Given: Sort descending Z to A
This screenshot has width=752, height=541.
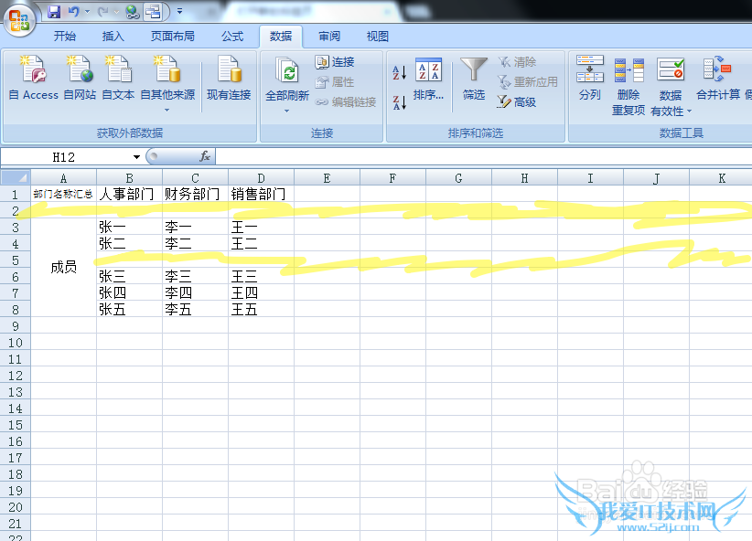Looking at the screenshot, I should 400,102.
